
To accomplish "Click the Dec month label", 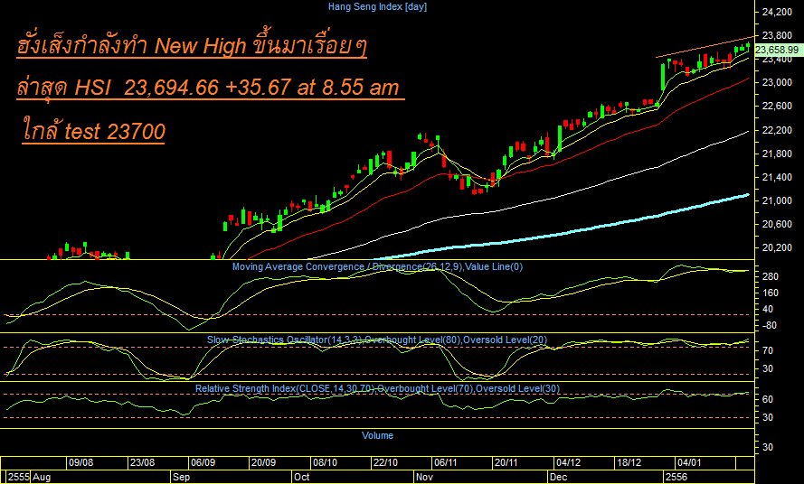I will 558,477.
